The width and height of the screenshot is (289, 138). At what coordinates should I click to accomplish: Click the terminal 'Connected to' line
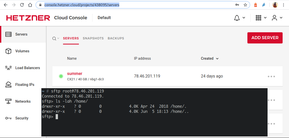click(x=73, y=96)
